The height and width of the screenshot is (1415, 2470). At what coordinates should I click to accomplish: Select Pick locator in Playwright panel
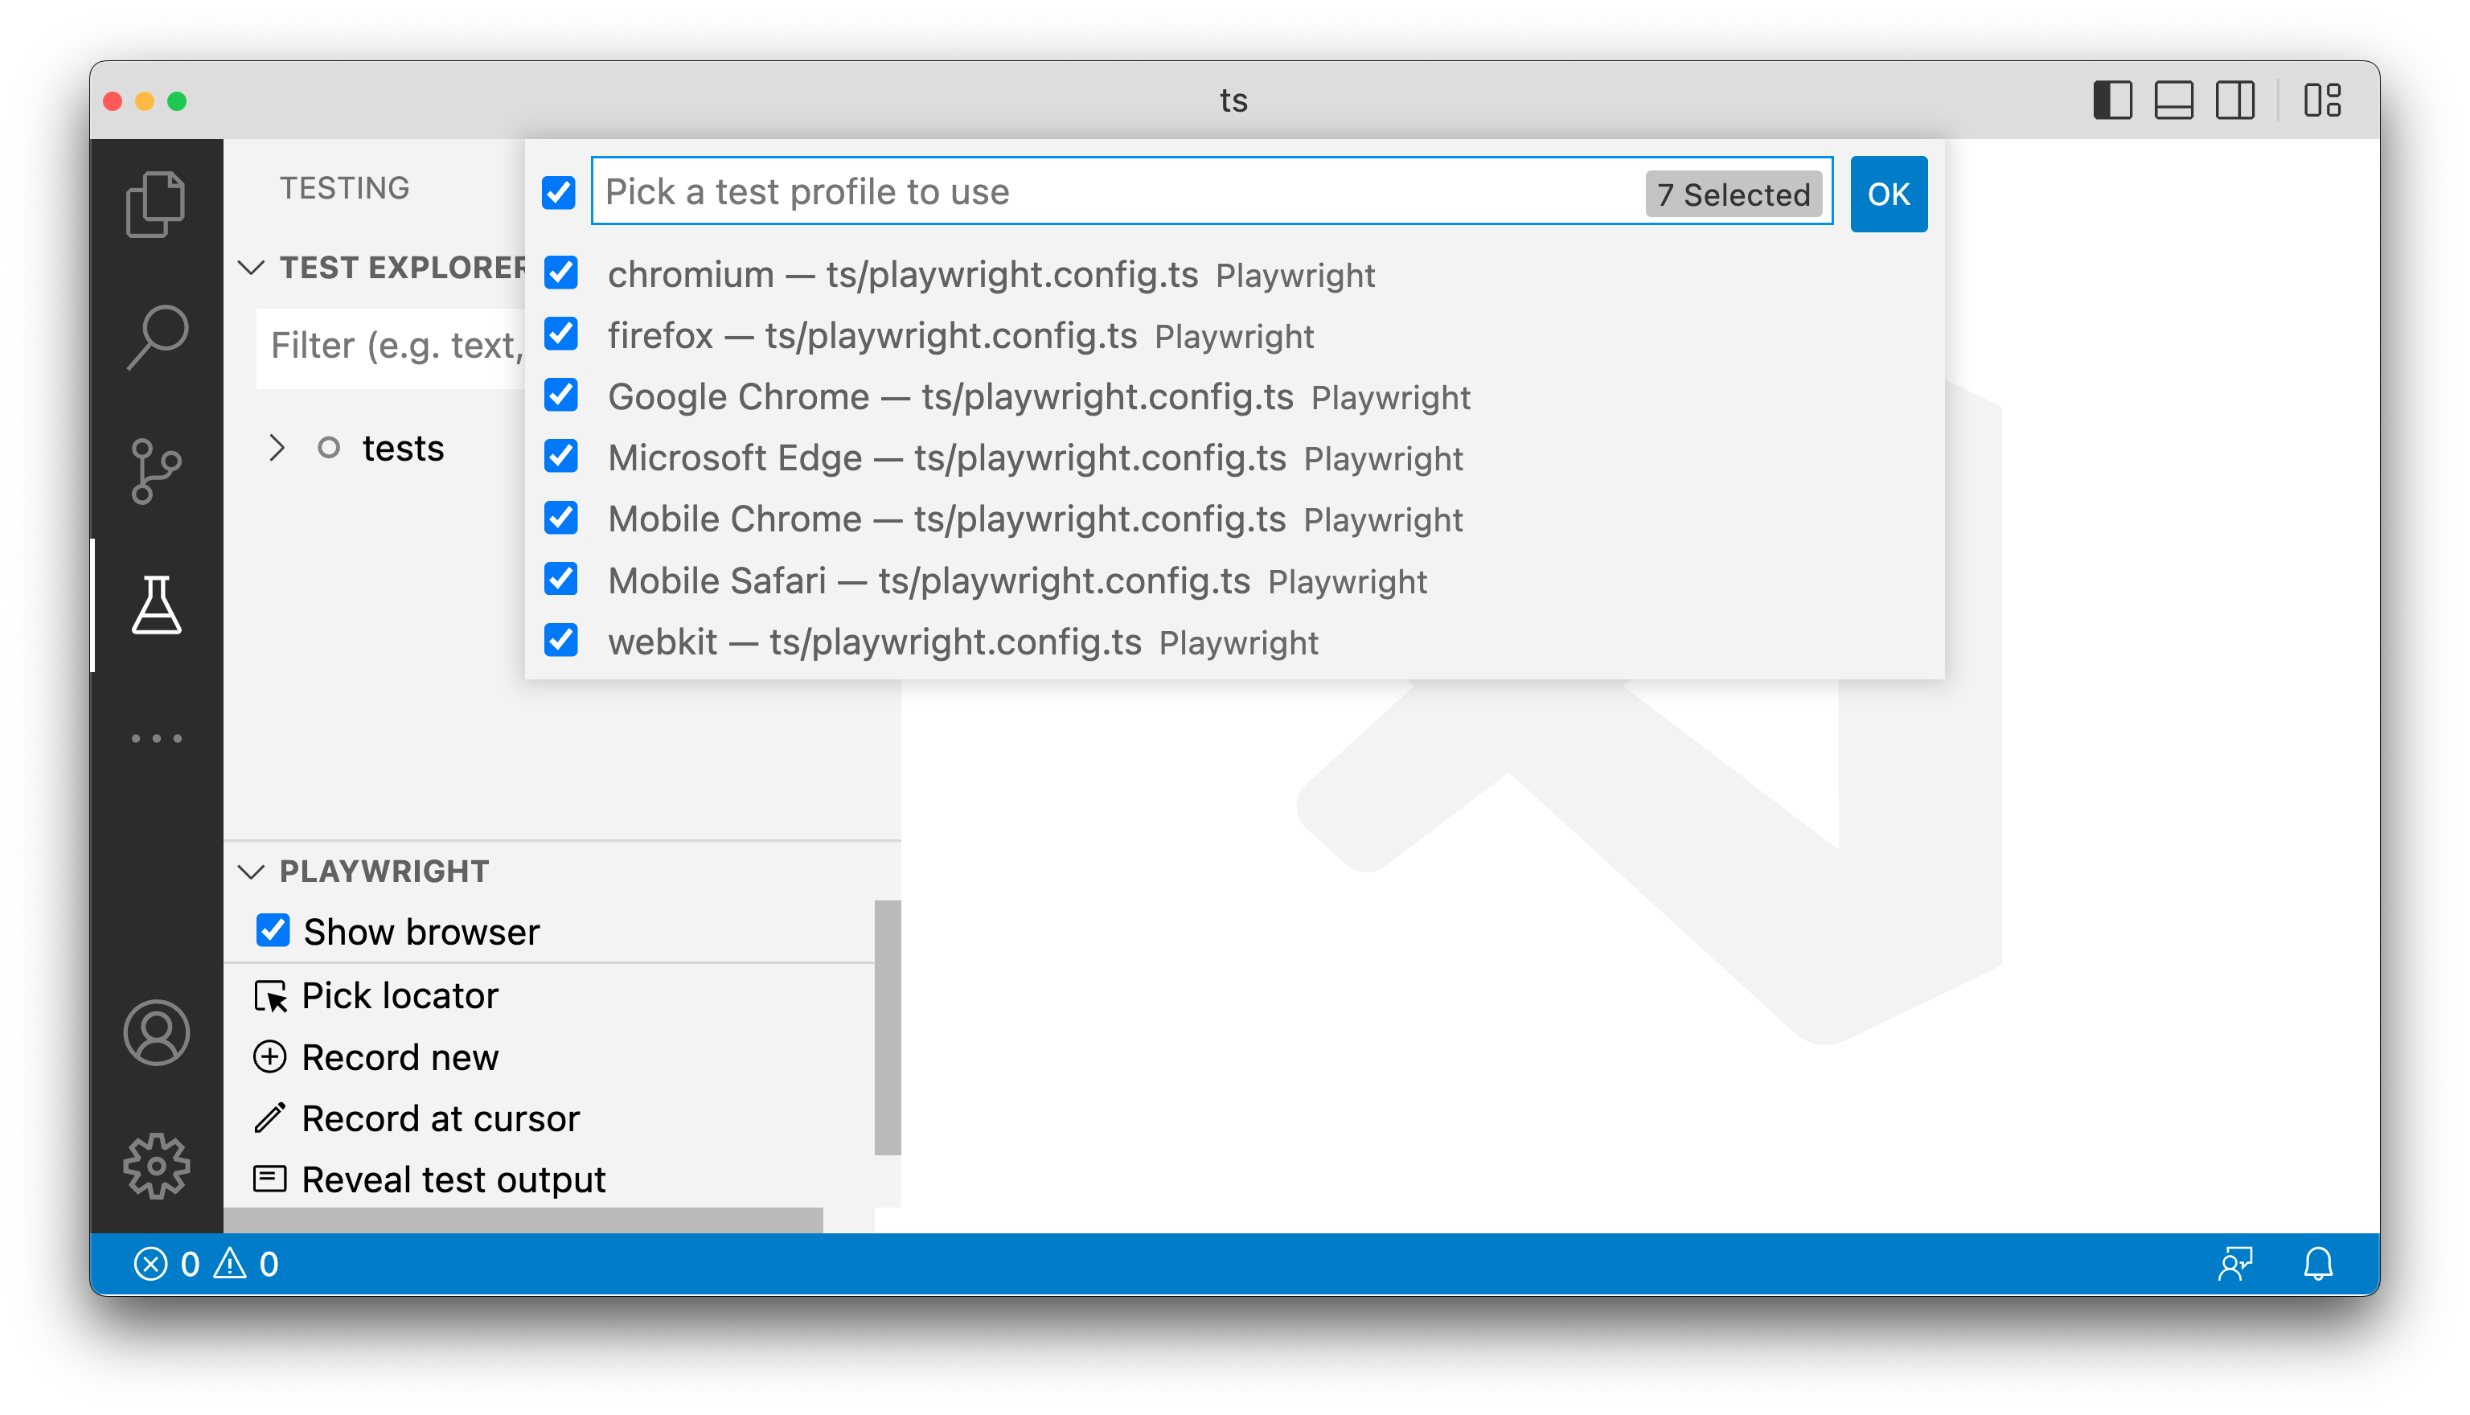[400, 995]
